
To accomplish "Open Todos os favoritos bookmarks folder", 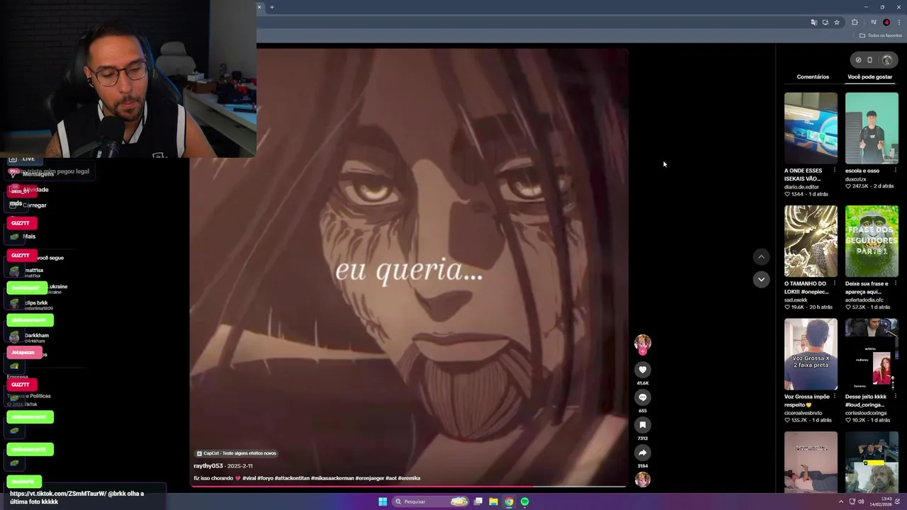I will [x=881, y=35].
